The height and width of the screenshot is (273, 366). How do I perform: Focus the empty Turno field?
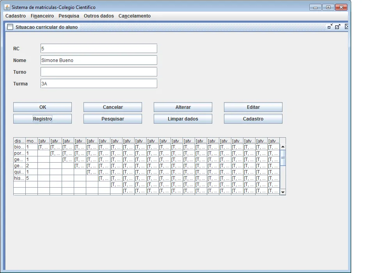tap(99, 72)
